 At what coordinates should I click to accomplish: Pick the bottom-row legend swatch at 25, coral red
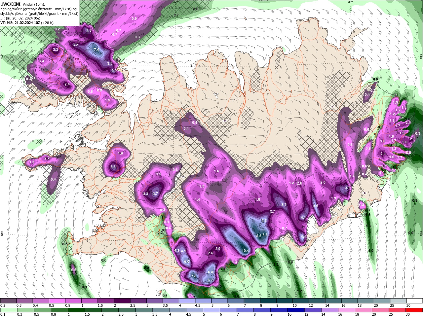398,310
